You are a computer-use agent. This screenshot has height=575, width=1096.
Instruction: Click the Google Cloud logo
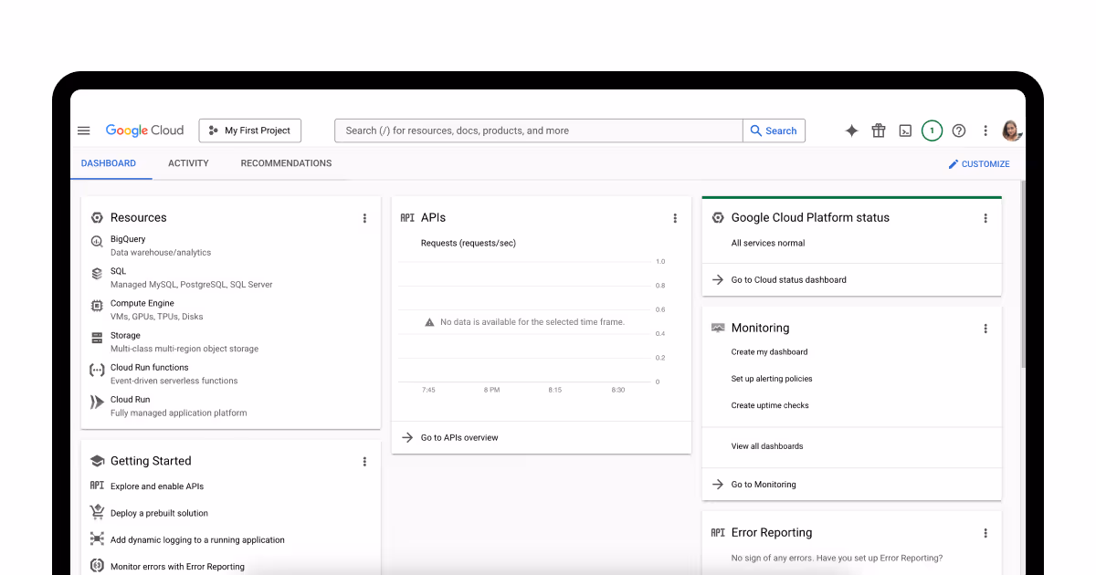point(145,131)
